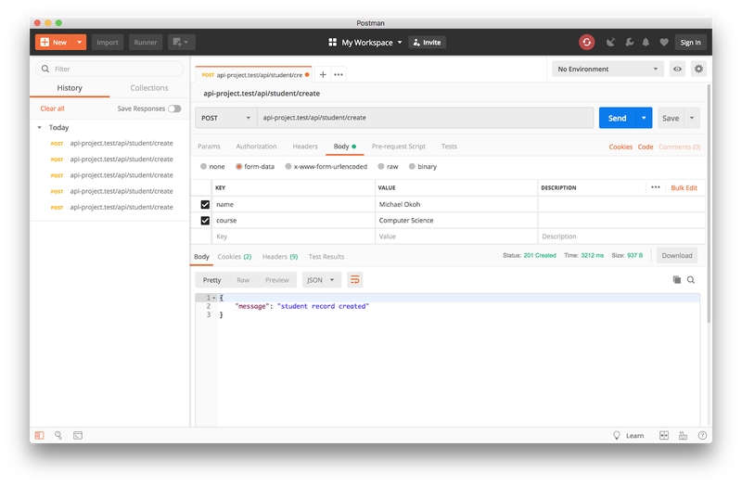This screenshot has width=742, height=486.
Task: Click the Bulk Edit link
Action: click(x=684, y=187)
